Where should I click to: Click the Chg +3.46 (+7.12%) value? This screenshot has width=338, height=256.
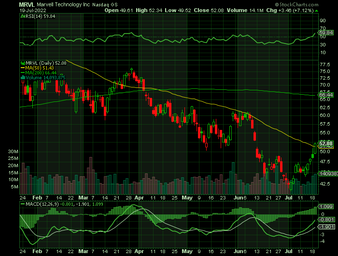coord(290,10)
